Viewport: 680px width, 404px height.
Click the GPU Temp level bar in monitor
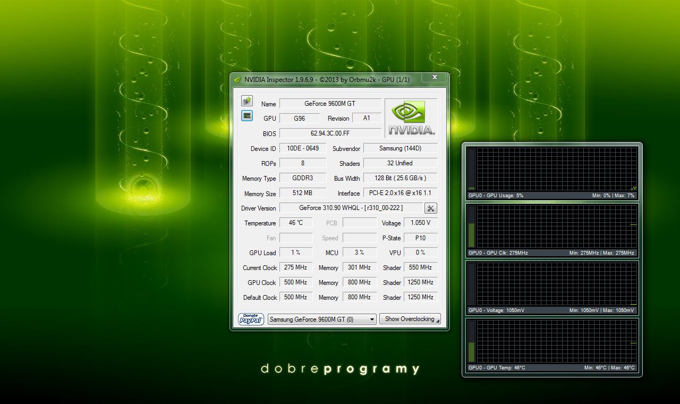tap(472, 341)
